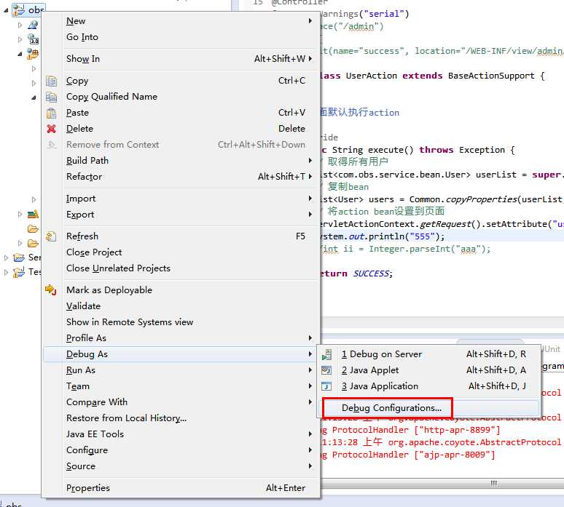Screen dimensions: 564x507
Task: Choose Go Into from context menu
Action: point(181,37)
